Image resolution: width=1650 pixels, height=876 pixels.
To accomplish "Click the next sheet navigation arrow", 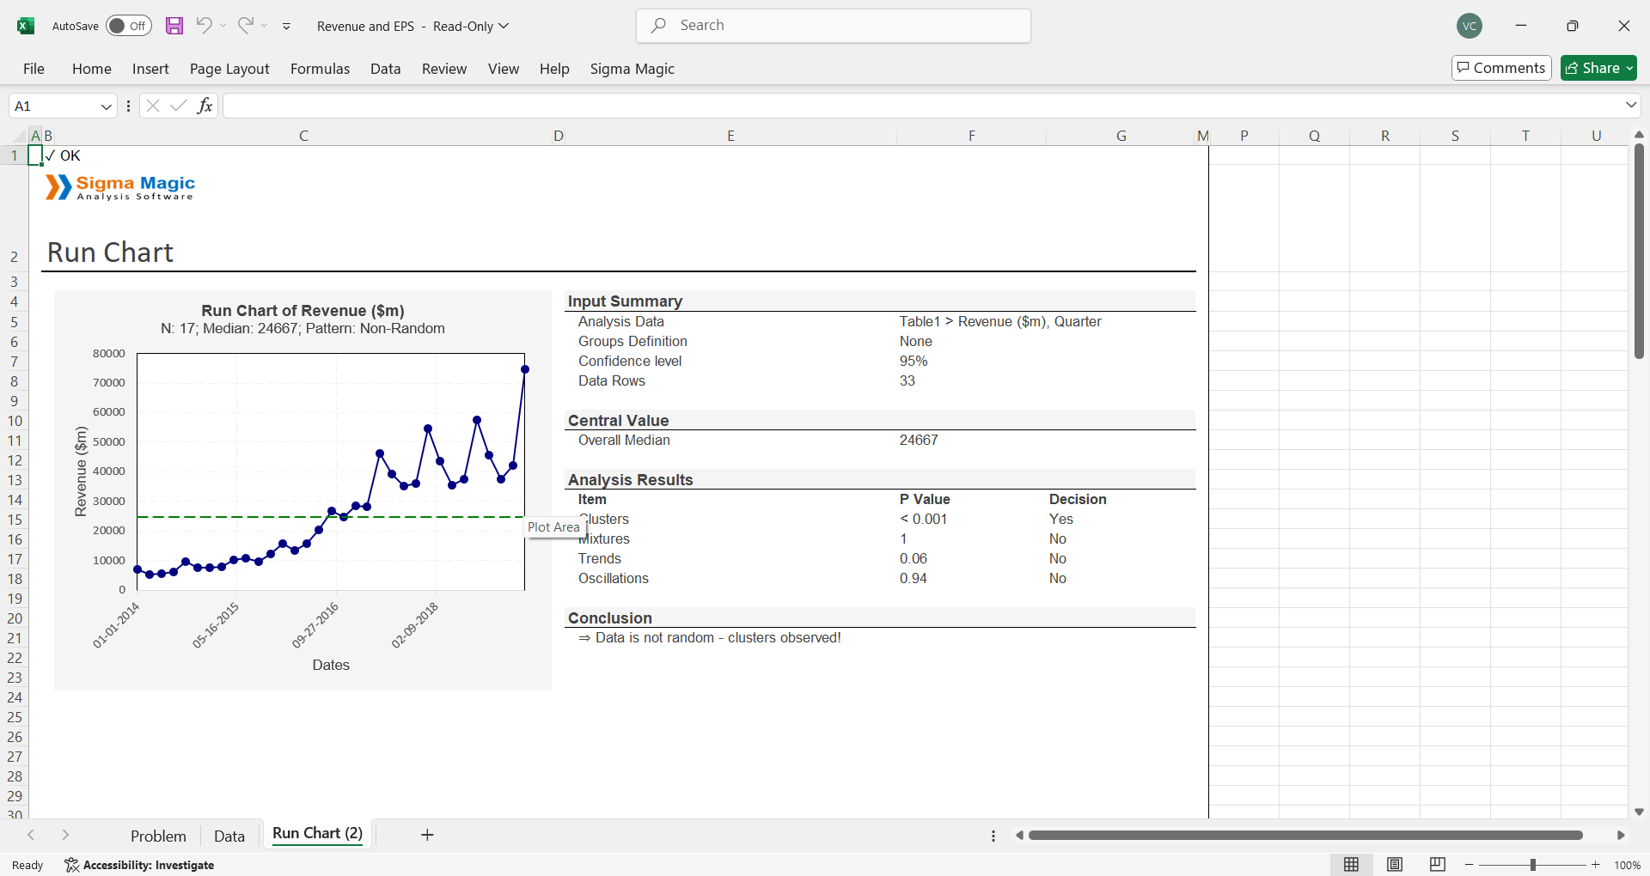I will pyautogui.click(x=65, y=835).
